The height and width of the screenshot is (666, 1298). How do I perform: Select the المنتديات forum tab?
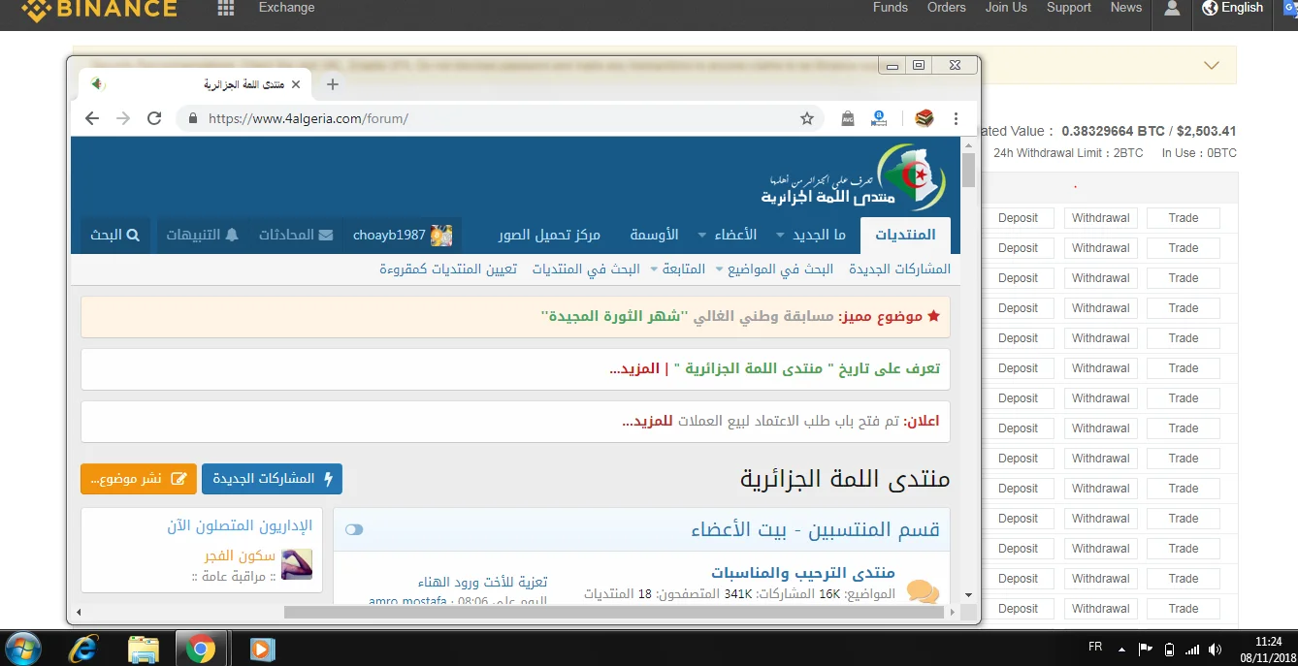[x=905, y=236]
